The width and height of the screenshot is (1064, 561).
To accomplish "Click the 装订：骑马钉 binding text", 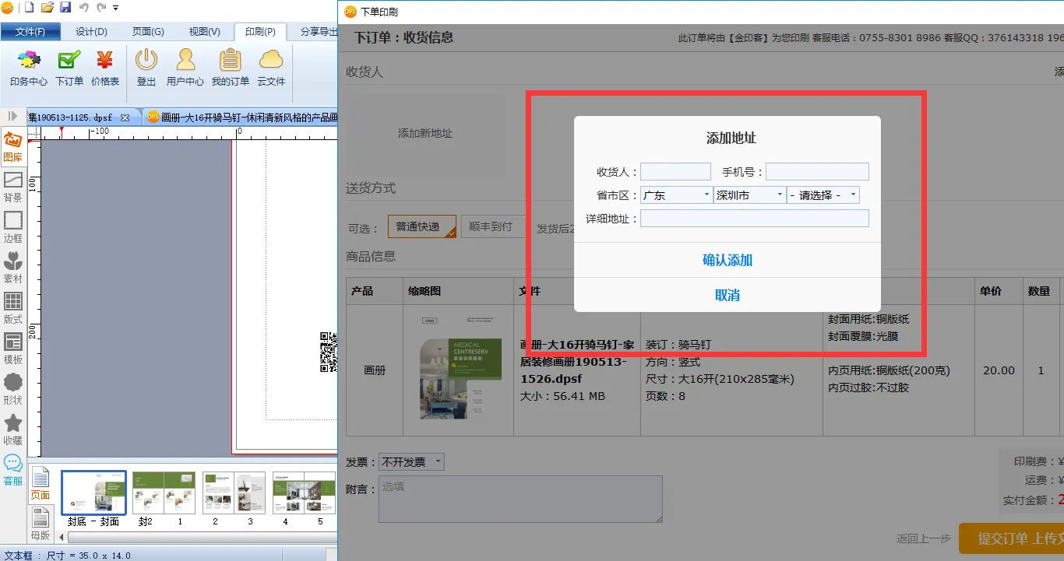I will pyautogui.click(x=678, y=344).
